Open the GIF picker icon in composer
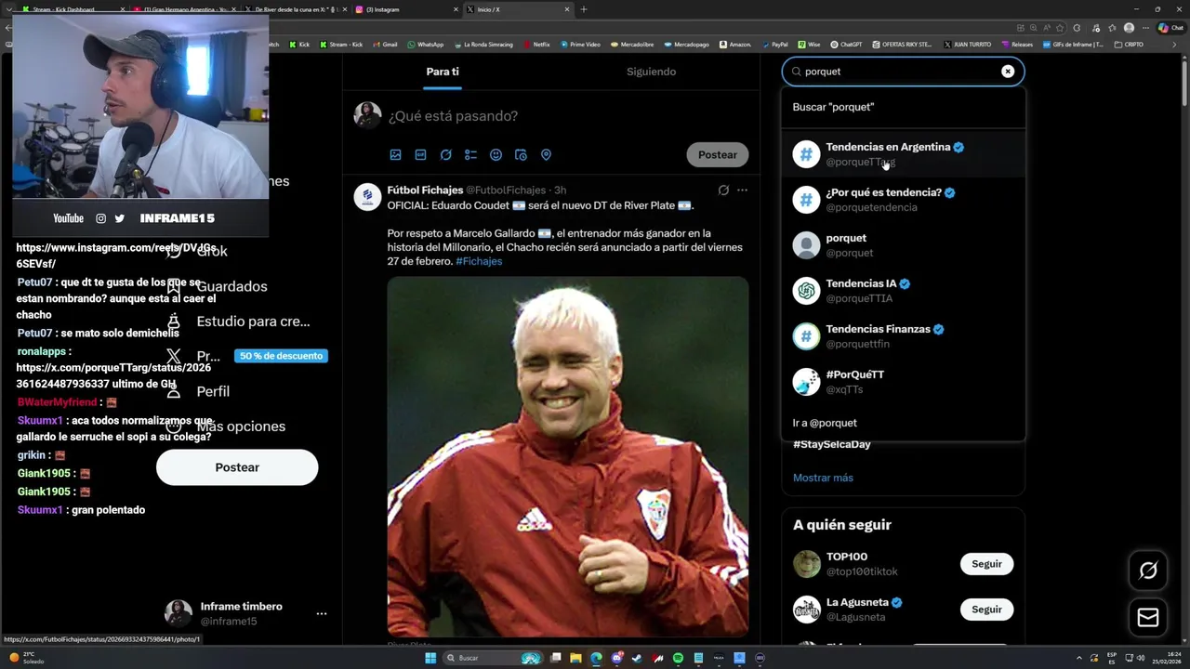 pos(420,155)
